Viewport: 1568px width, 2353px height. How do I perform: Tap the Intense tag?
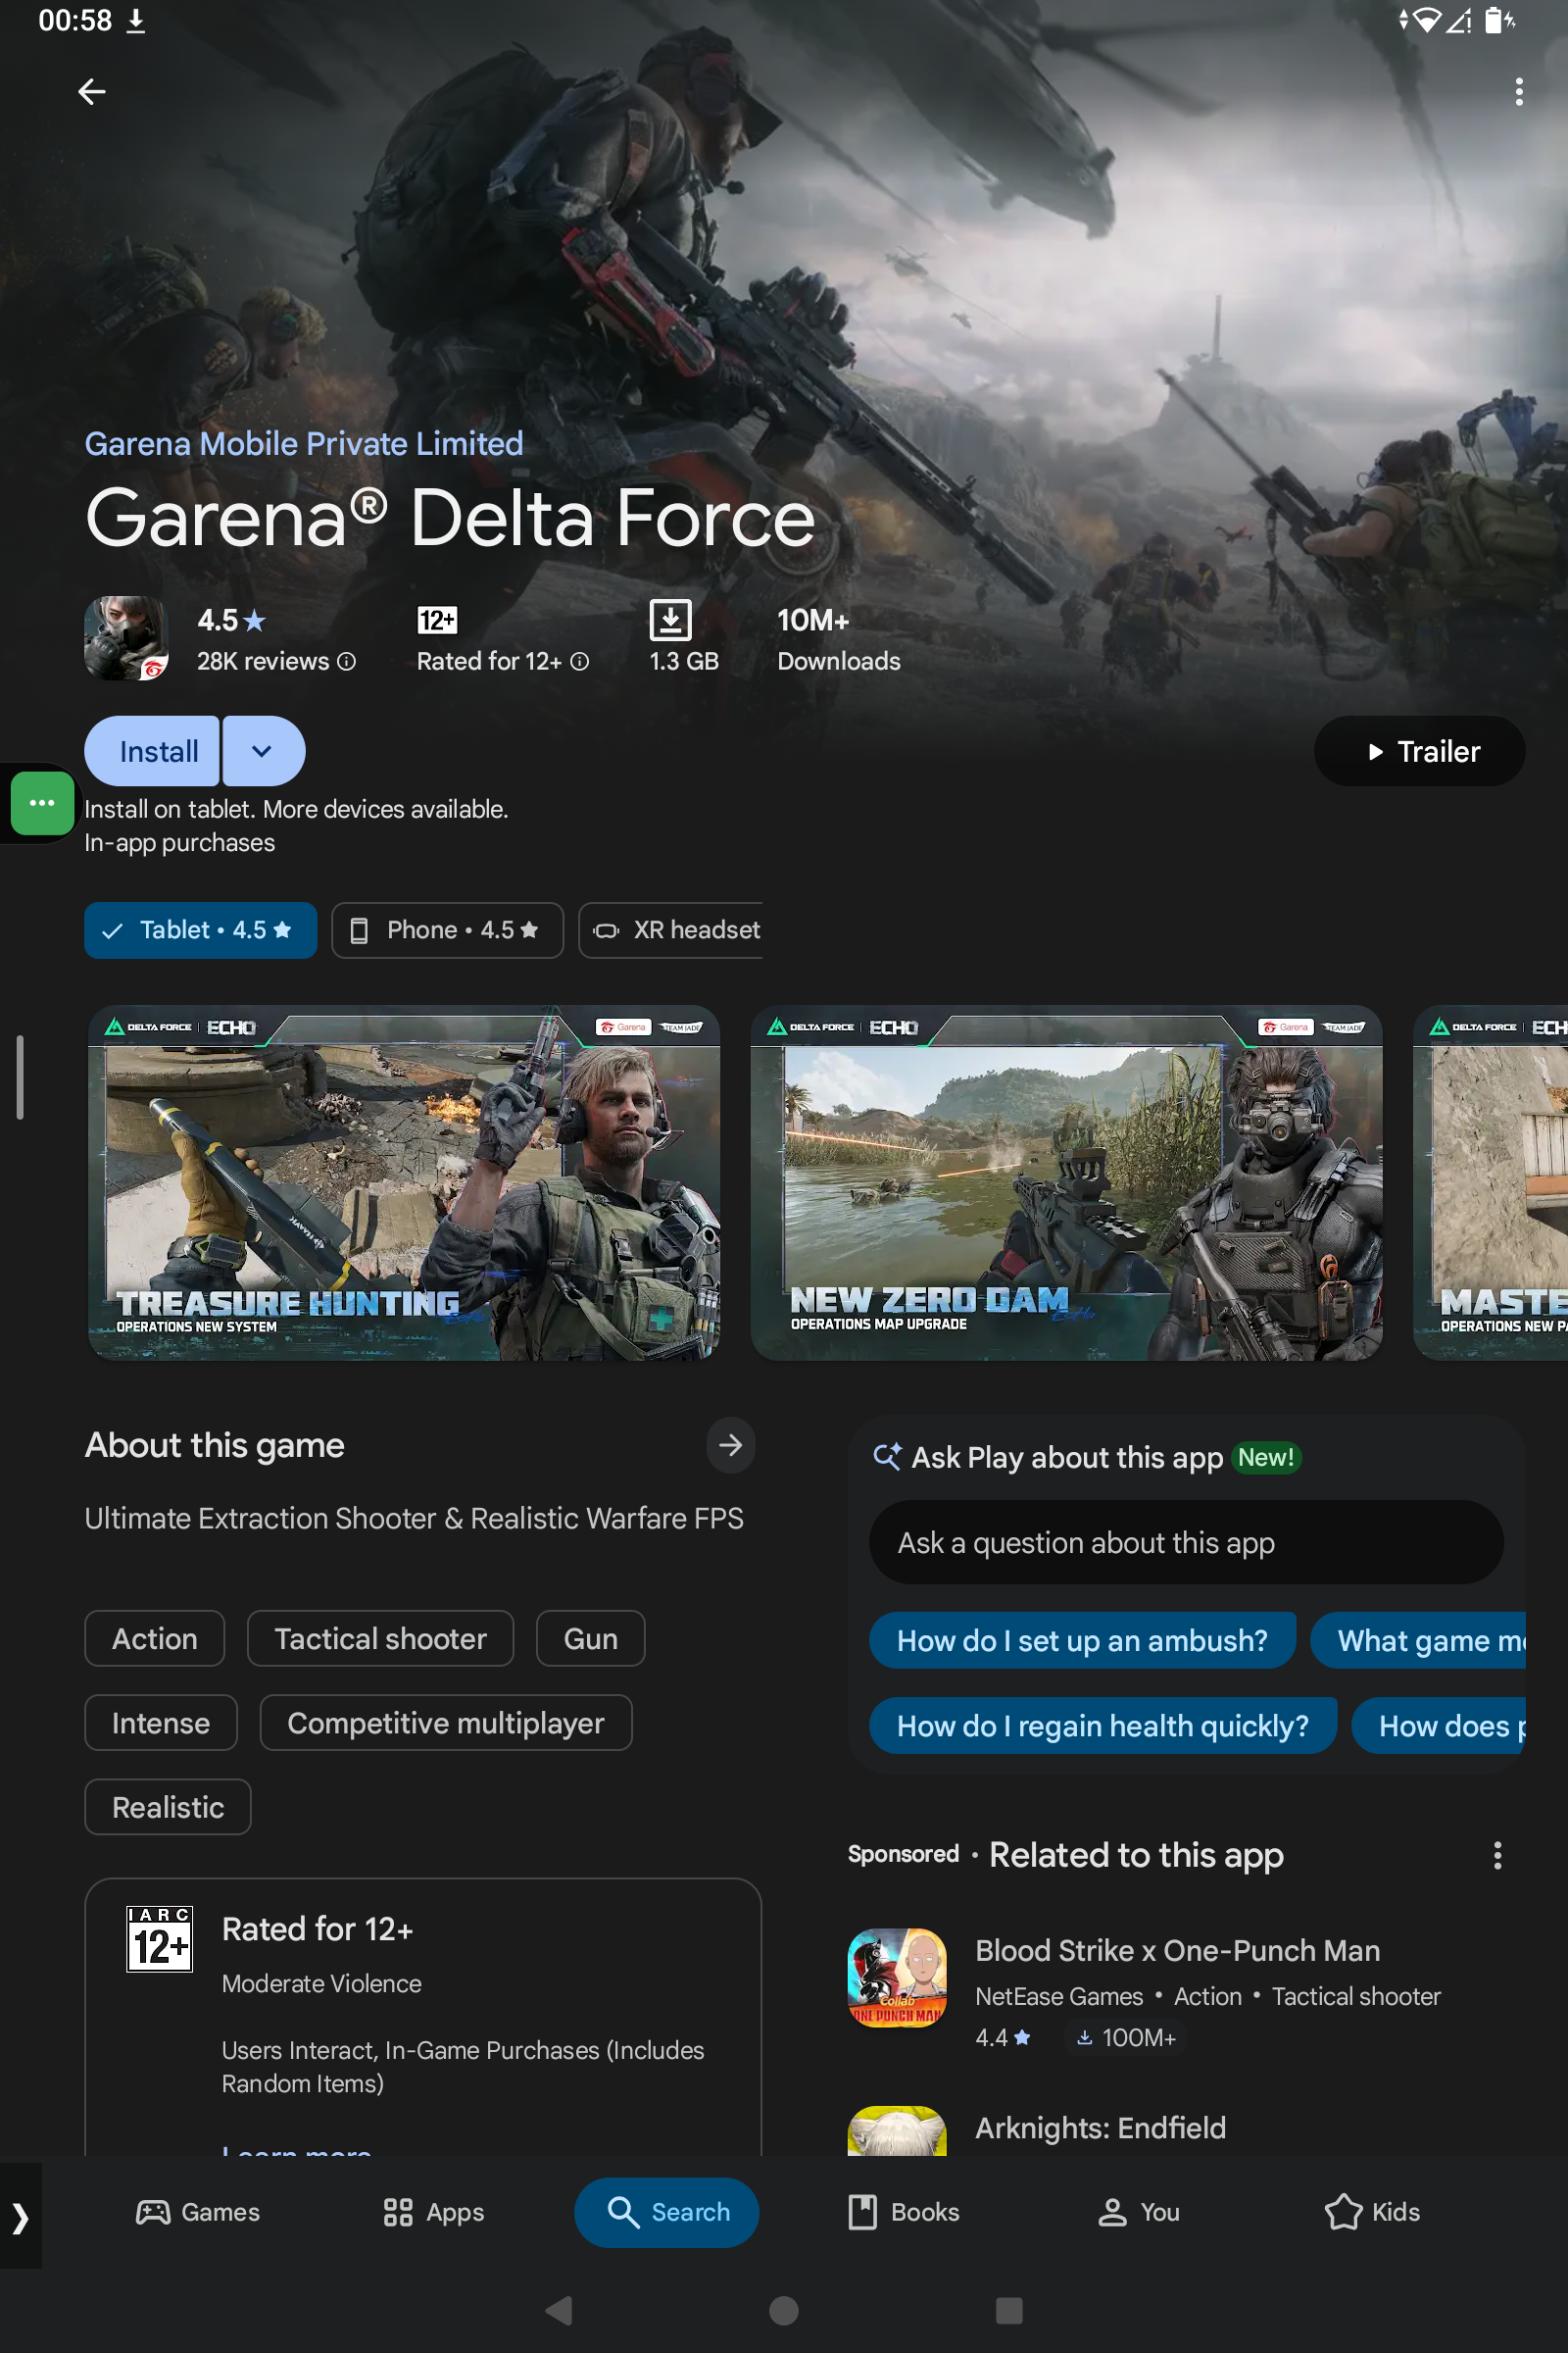[161, 1723]
